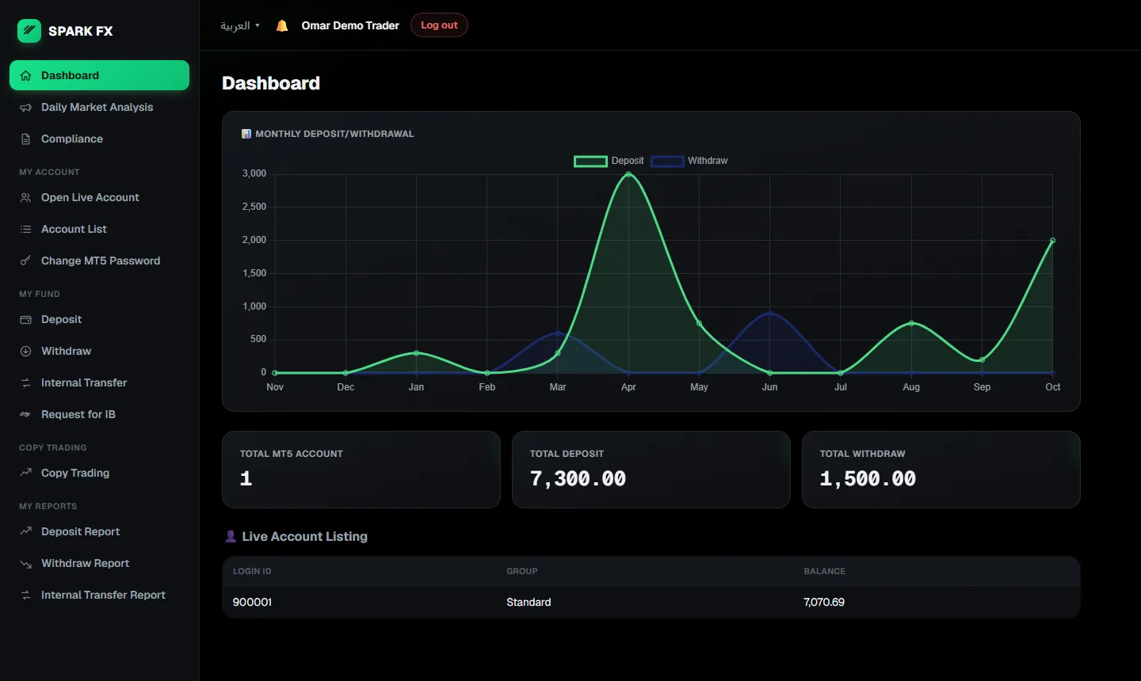Screen dimensions: 1141x681
Task: Click the June withdraw peak data point
Action: click(x=770, y=313)
